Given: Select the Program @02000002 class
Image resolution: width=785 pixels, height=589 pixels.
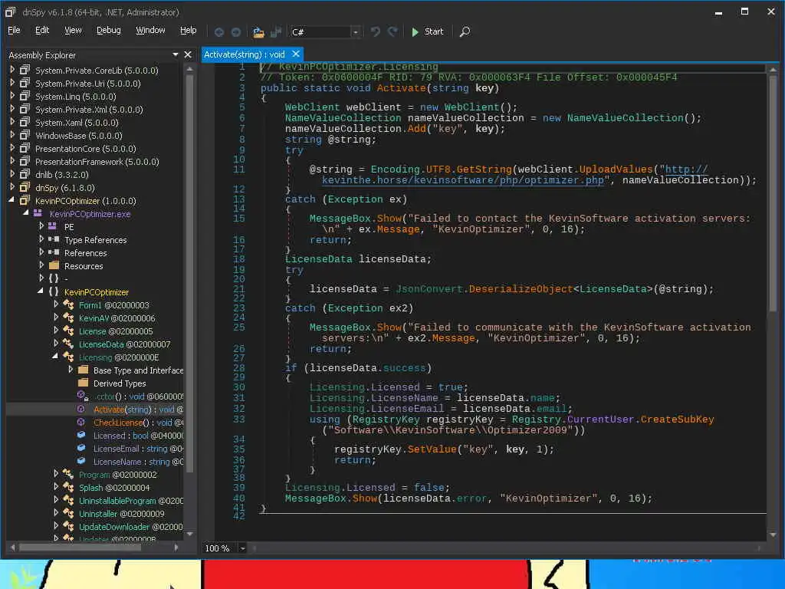Looking at the screenshot, I should point(117,474).
